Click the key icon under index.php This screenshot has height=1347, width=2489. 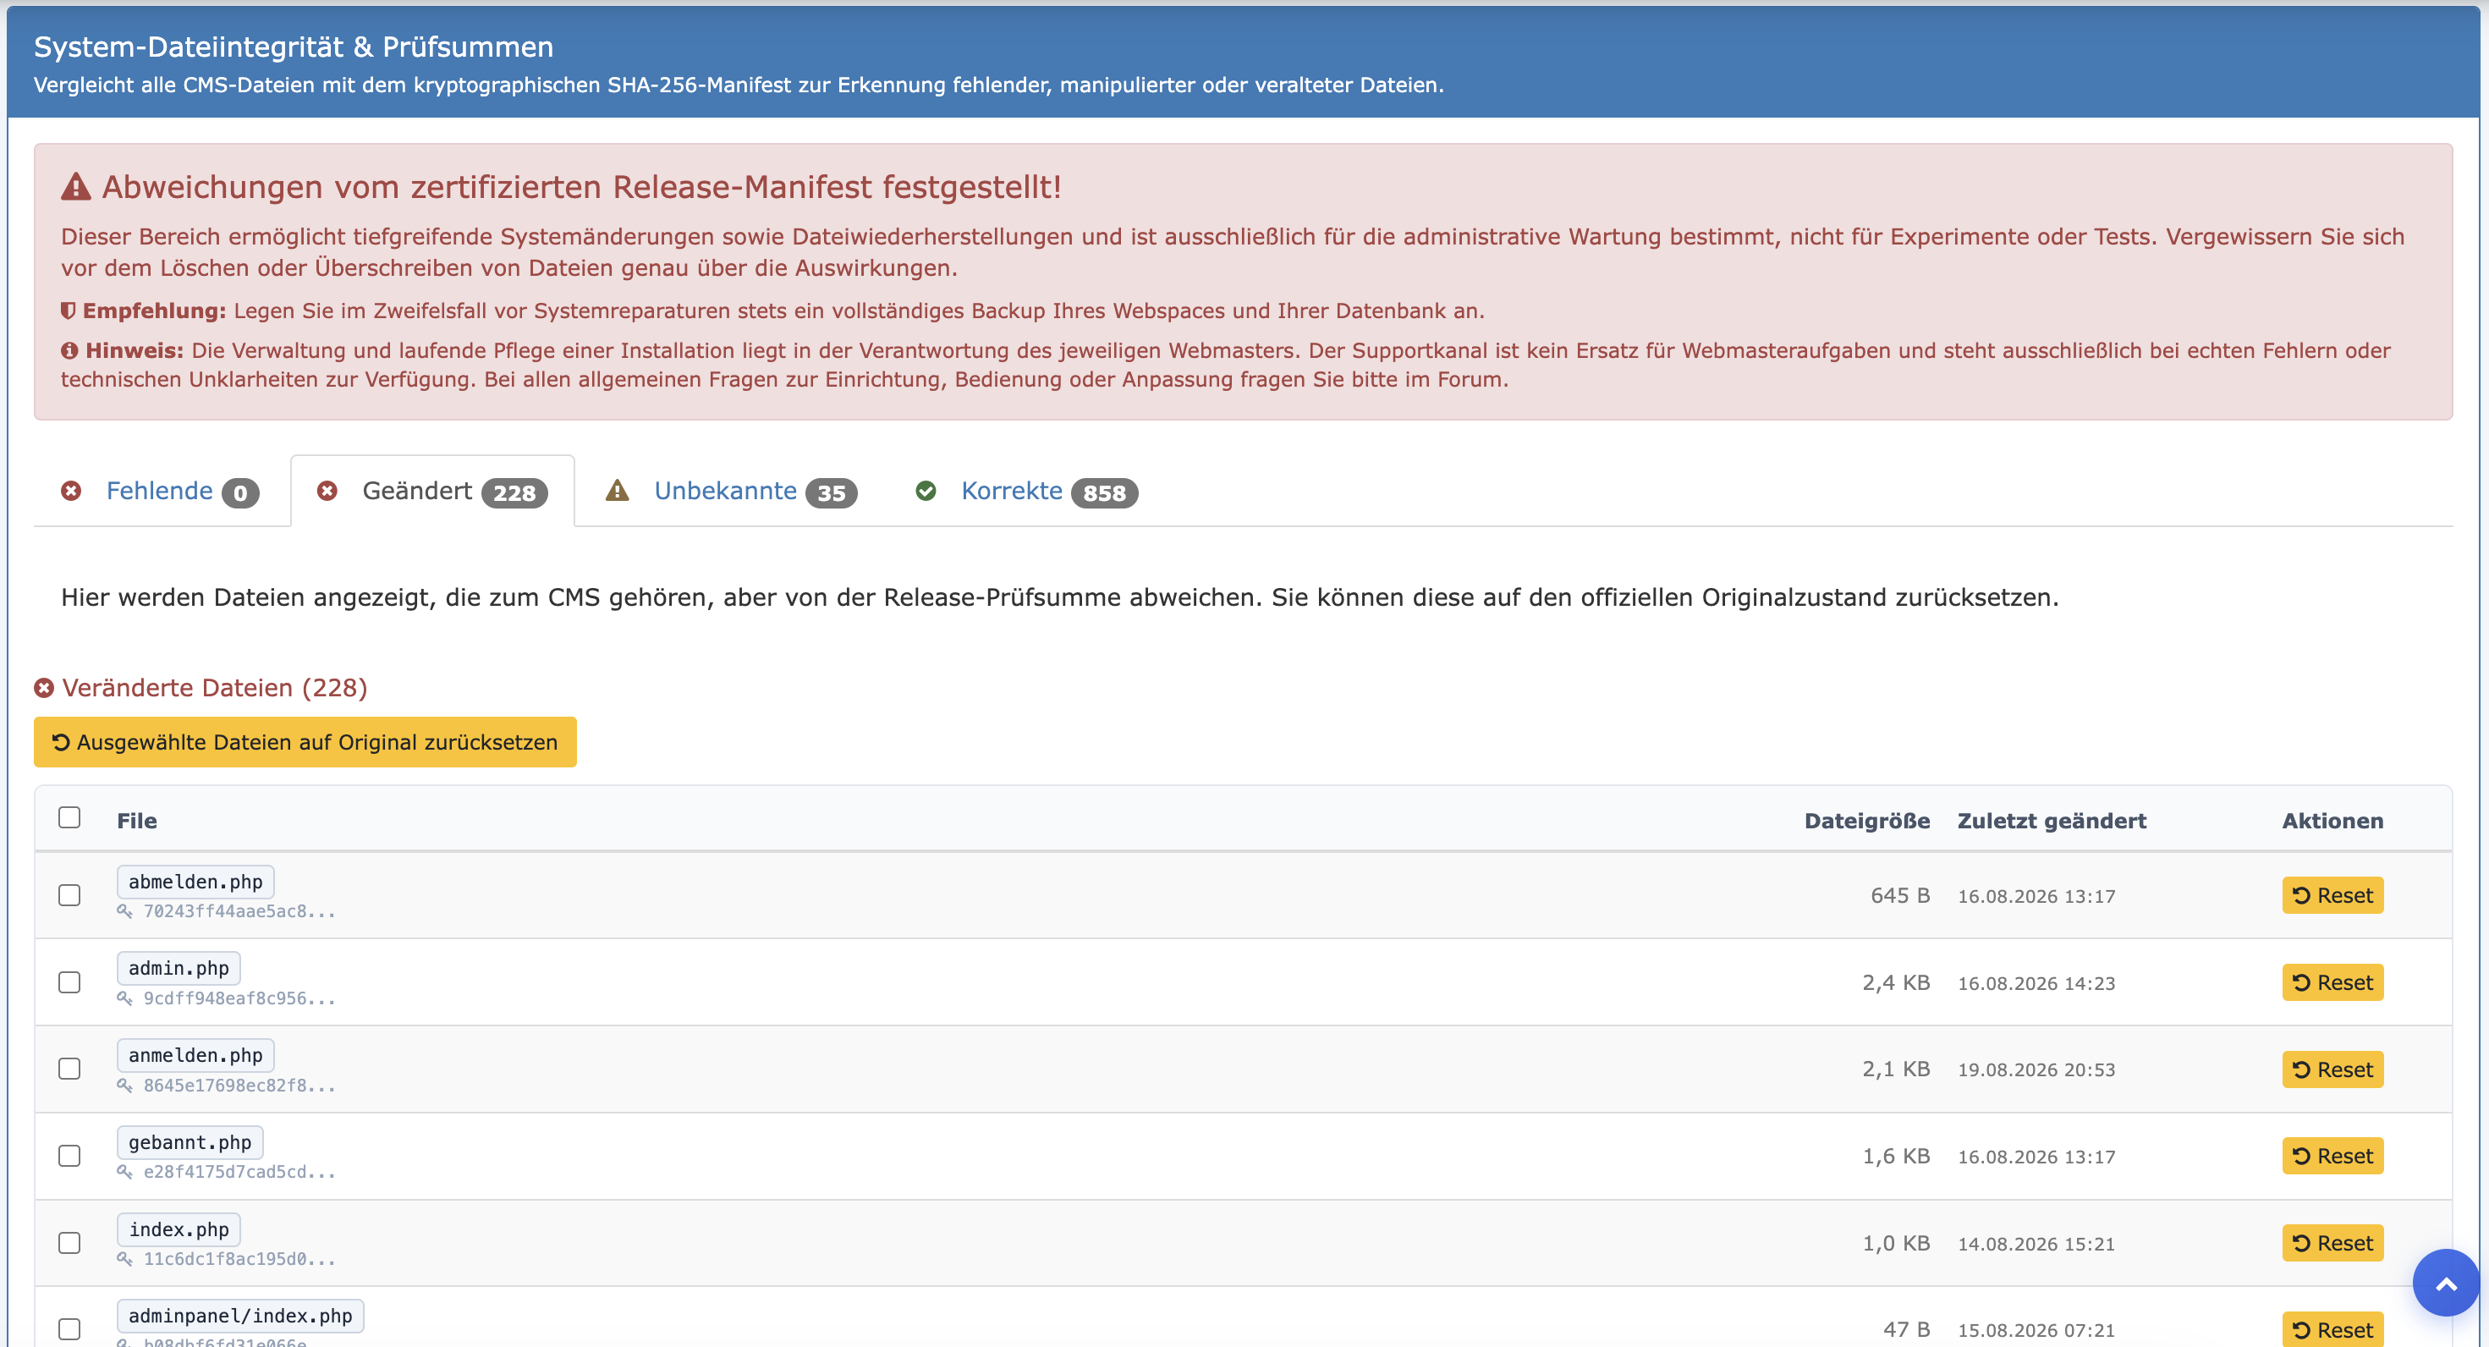coord(124,1258)
